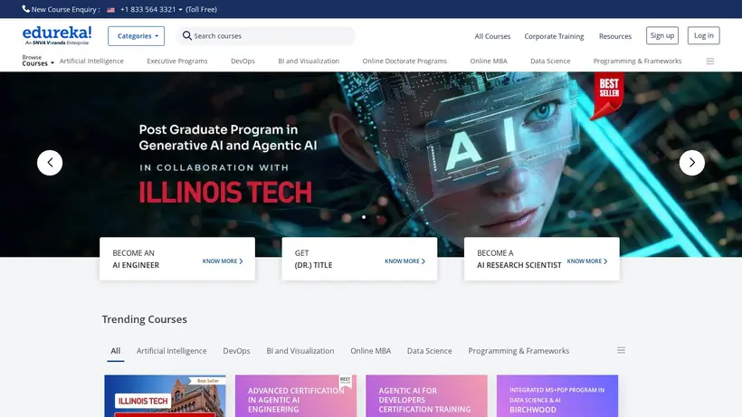Select Online MBA in browse bar

pos(489,61)
